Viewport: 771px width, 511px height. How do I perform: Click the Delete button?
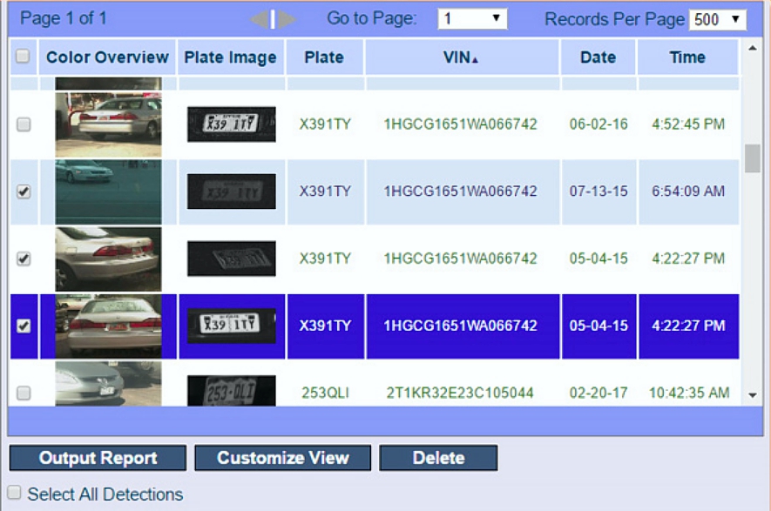pyautogui.click(x=438, y=458)
